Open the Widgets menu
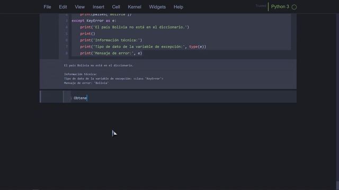 157,7
